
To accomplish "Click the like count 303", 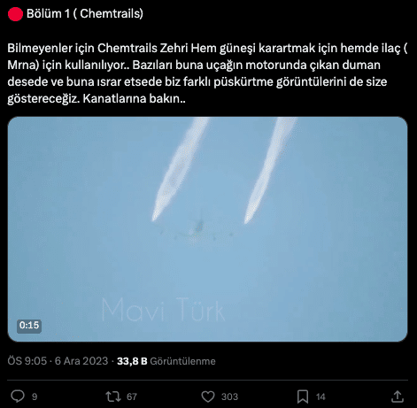I will [x=229, y=396].
